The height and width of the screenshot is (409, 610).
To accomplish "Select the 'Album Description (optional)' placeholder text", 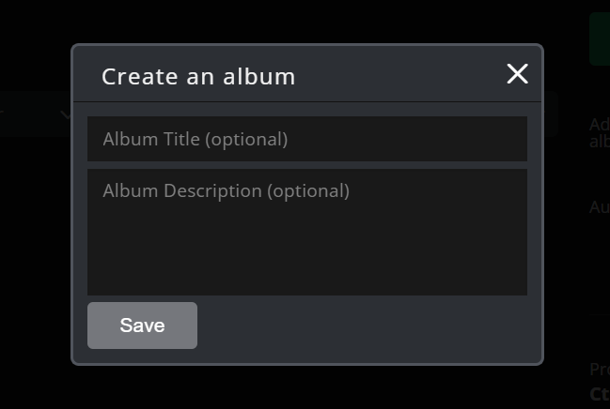I will [226, 190].
